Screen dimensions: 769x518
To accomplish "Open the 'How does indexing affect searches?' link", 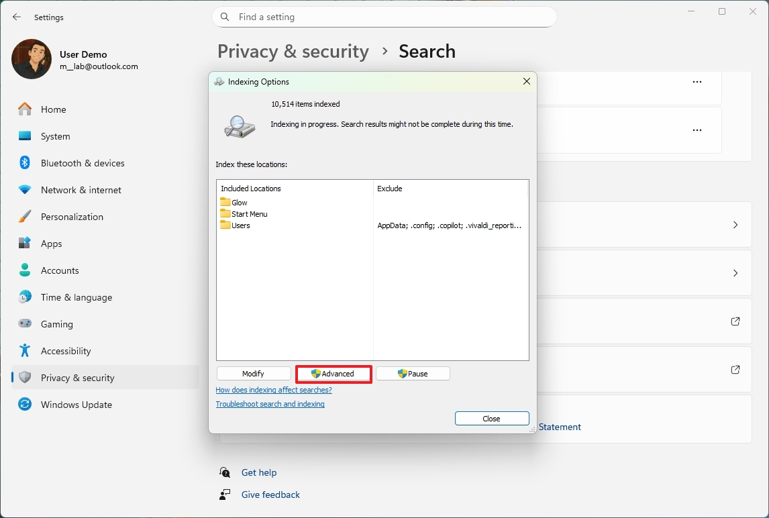I will tap(274, 390).
